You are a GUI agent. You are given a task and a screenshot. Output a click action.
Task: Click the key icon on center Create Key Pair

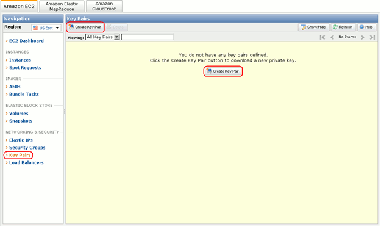209,71
